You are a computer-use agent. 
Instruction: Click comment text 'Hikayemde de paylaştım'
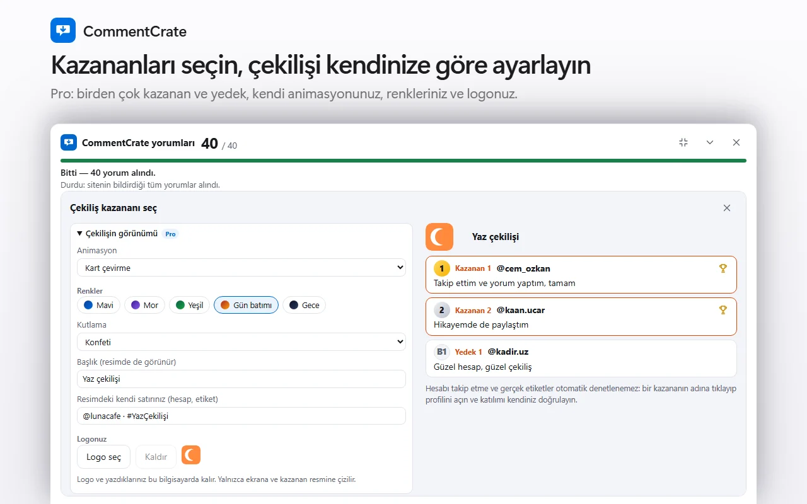pos(481,325)
